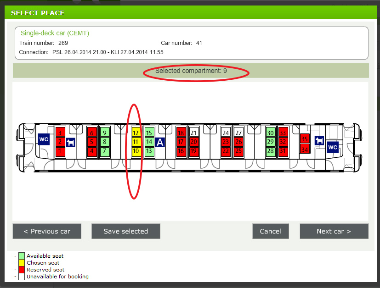380x288 pixels.
Task: Click the blue 'A' attendant icon
Action: (x=160, y=142)
